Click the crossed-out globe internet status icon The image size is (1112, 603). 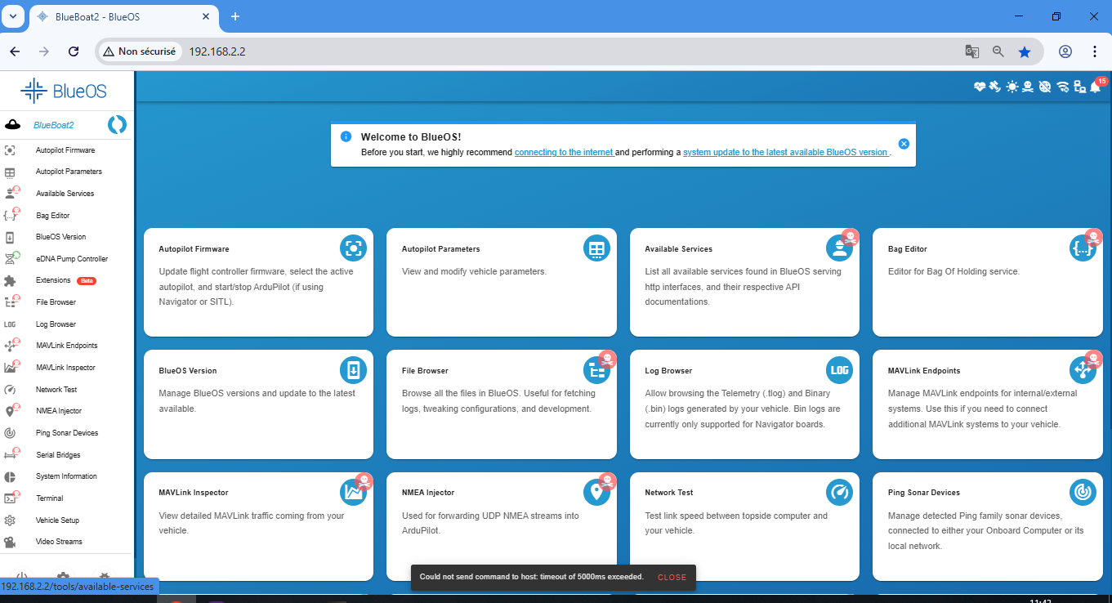click(x=1045, y=87)
